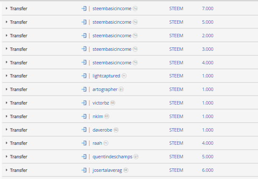Click reputation badge 71 next to lightcaptured

pos(124,76)
